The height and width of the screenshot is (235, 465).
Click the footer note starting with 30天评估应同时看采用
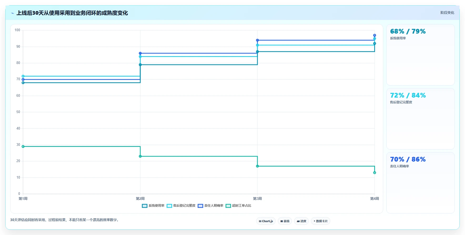click(x=65, y=220)
